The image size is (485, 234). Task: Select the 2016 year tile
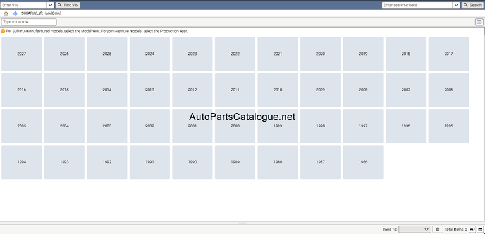click(x=21, y=90)
